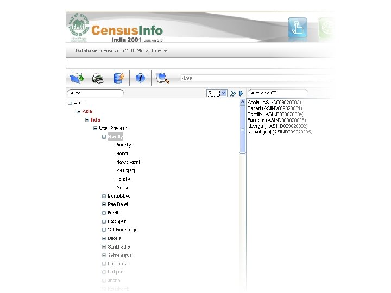
Task: Click the Area search input field
Action: pos(257,78)
